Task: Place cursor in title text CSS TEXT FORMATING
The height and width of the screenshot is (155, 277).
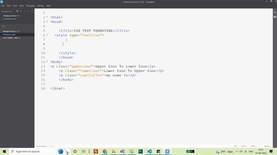Action: tap(93, 31)
